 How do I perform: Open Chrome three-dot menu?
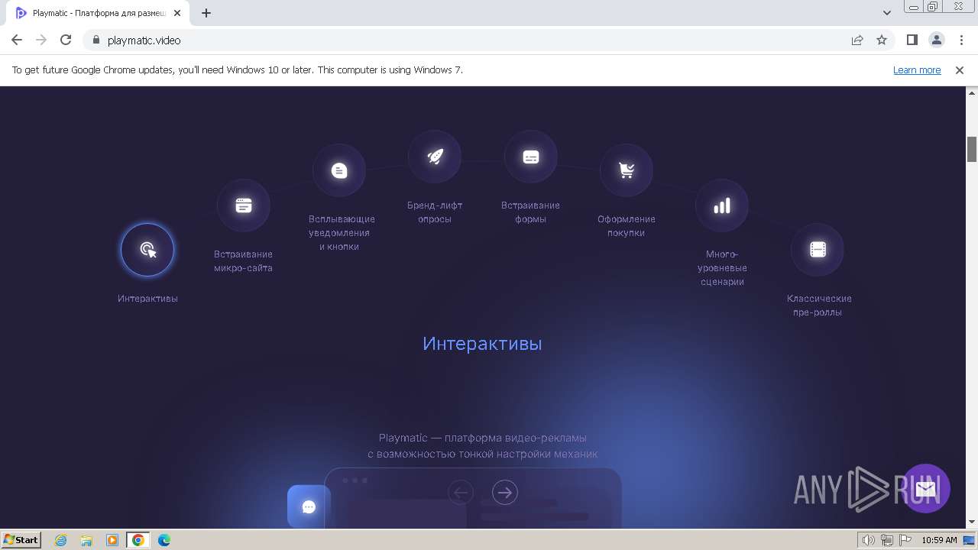coord(961,40)
